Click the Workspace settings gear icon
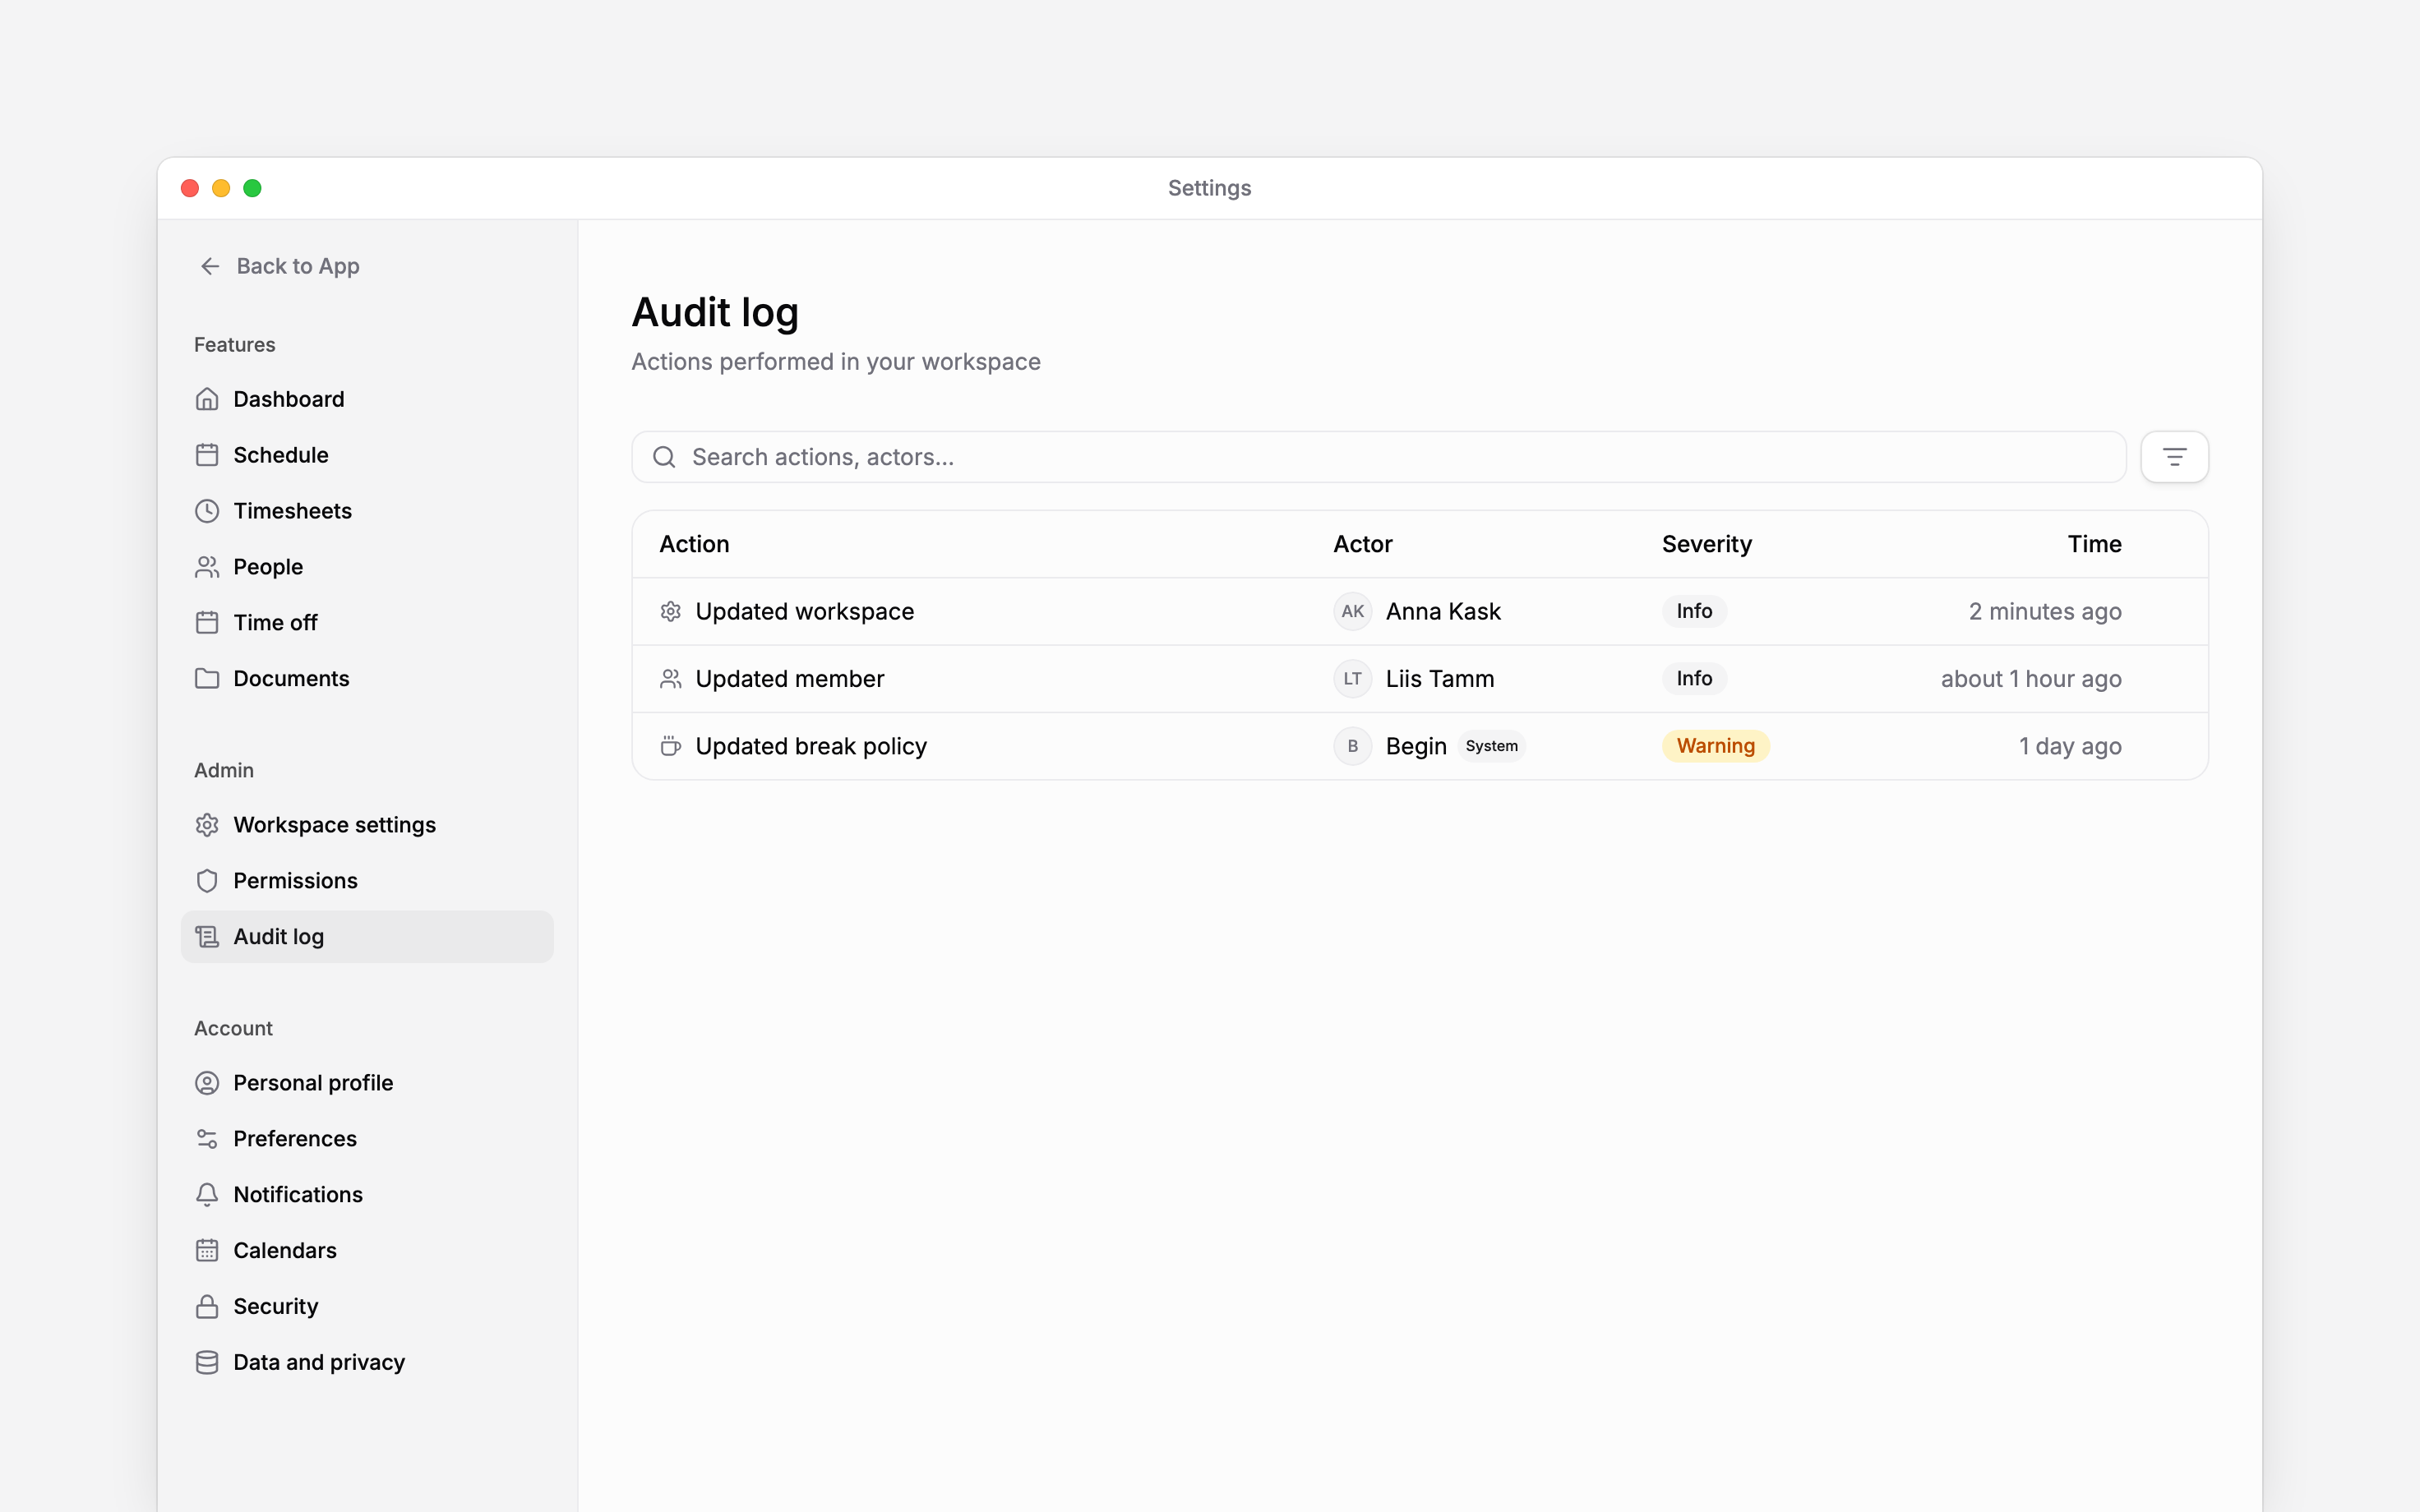The height and width of the screenshot is (1512, 2420). click(207, 825)
